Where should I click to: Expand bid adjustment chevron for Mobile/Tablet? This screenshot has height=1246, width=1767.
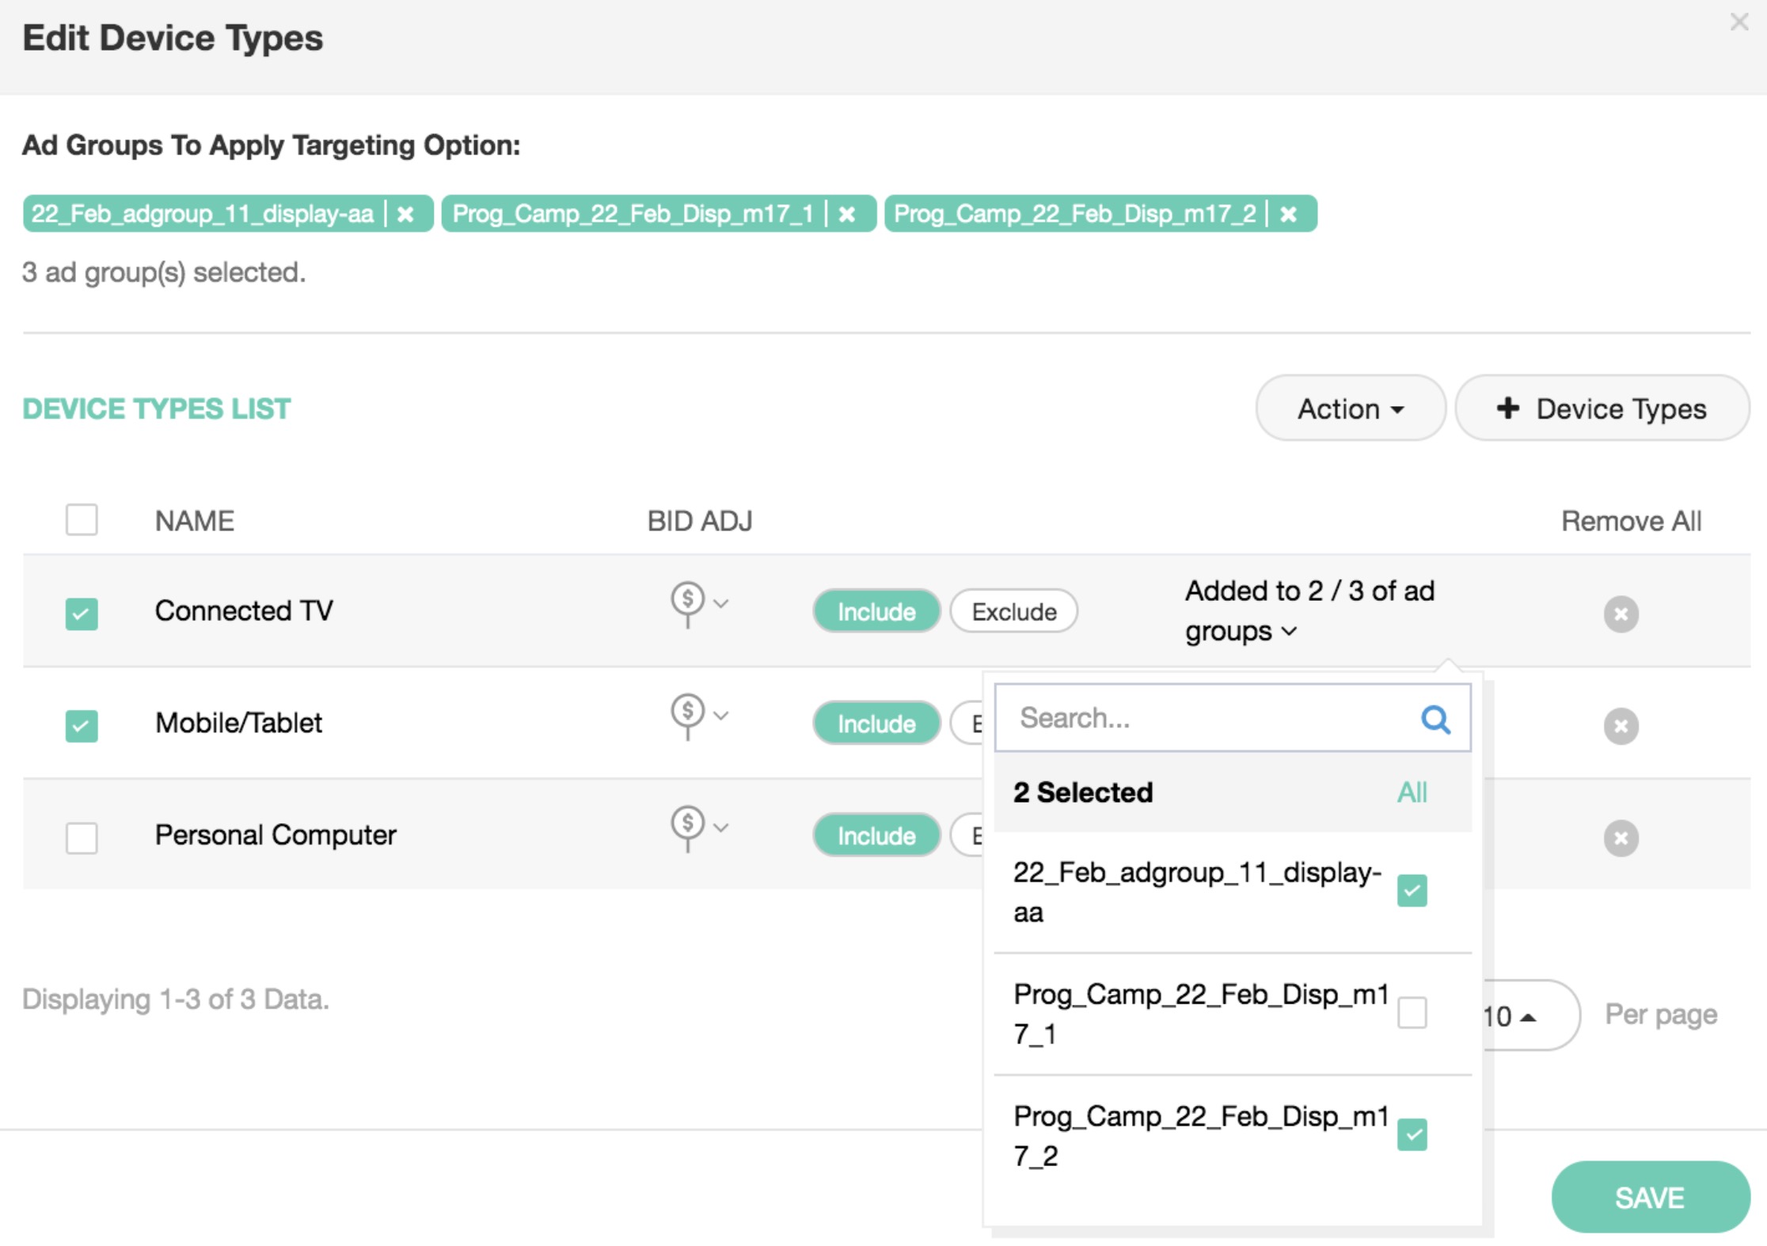(x=720, y=716)
